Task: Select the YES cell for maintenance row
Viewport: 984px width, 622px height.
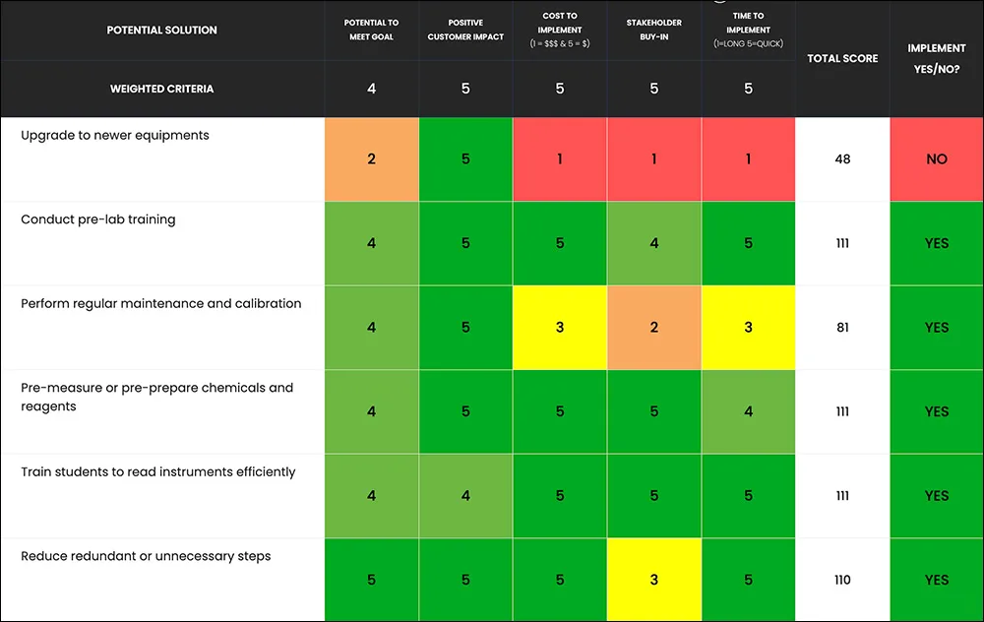Action: coord(937,327)
